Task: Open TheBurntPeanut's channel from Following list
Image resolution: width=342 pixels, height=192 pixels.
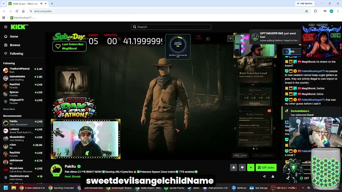Action: [x=23, y=70]
